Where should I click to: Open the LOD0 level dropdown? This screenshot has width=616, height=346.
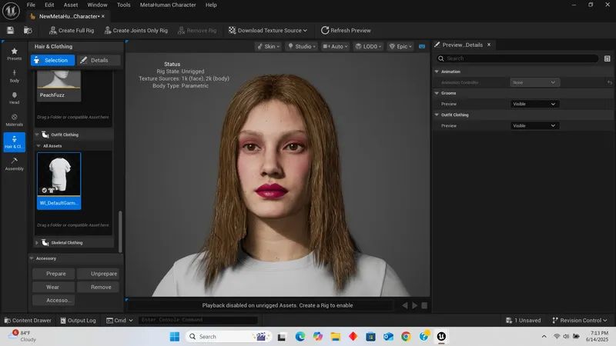click(x=368, y=46)
